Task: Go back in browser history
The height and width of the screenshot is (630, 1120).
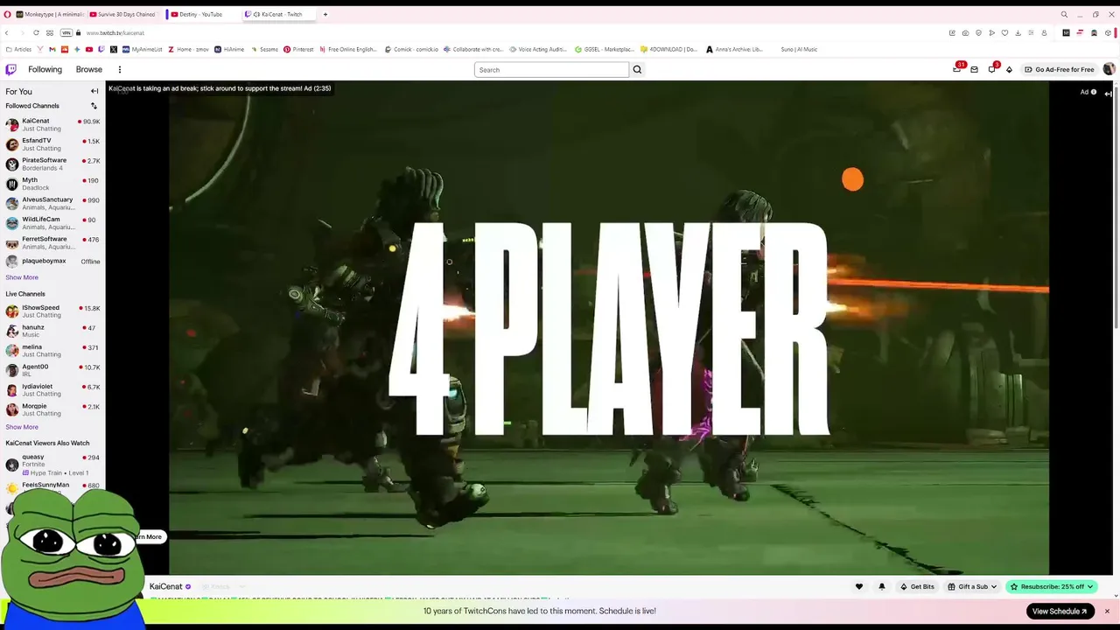Action: click(x=7, y=33)
